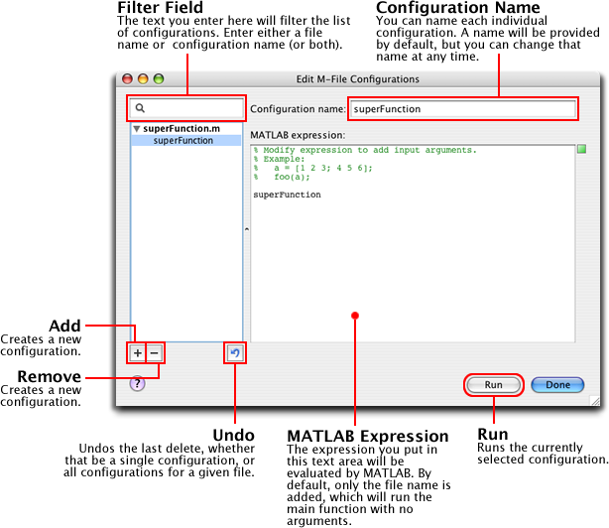Screen dimensions: 609x528
Task: Open help with the purple question mark
Action: click(x=138, y=384)
